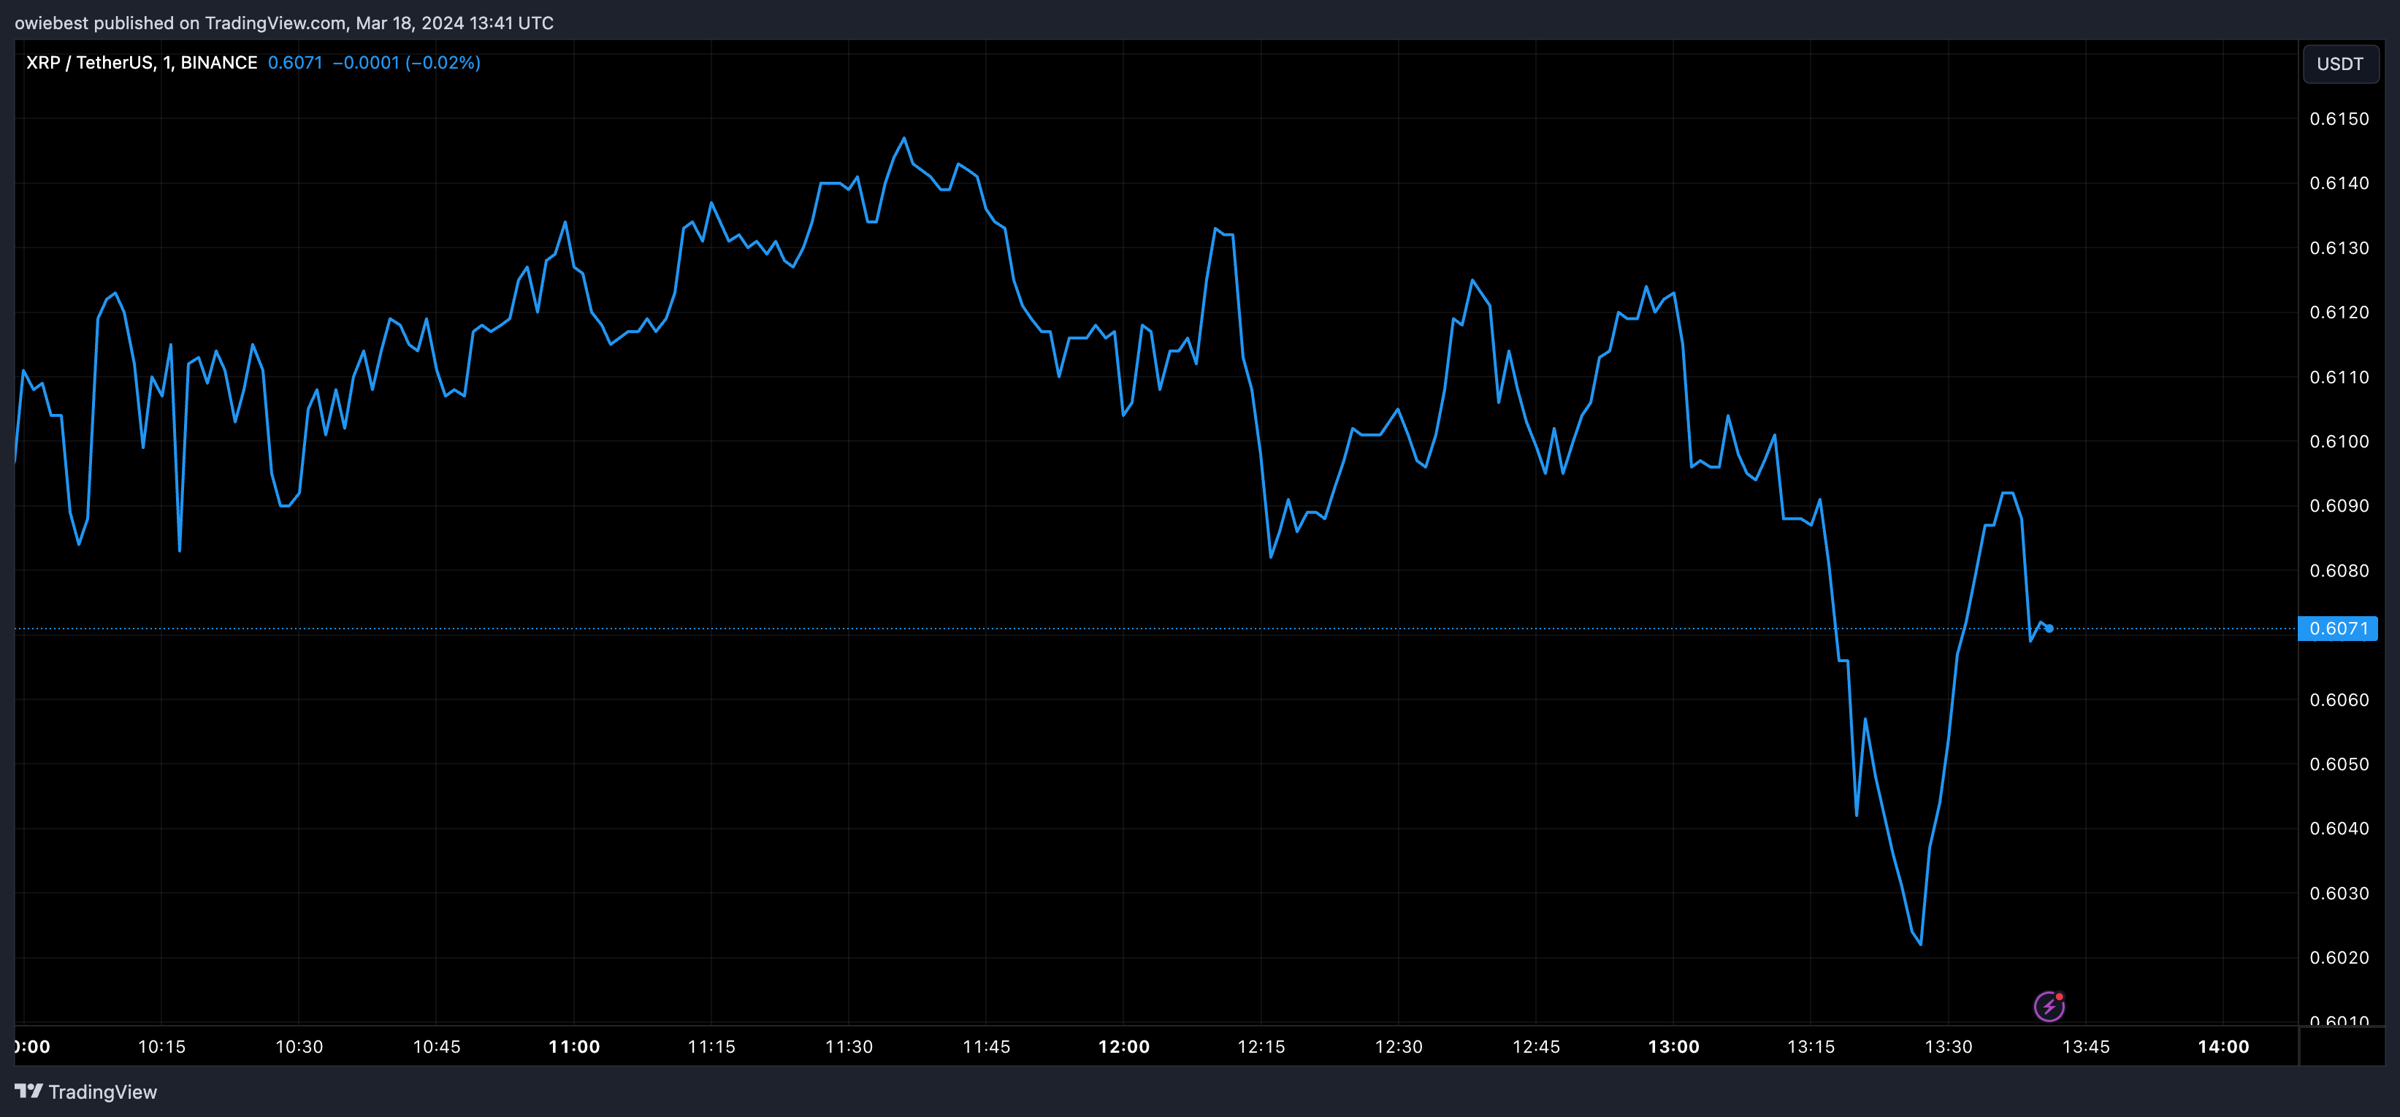
Task: Toggle the USDT currency button in the top right
Action: [x=2340, y=64]
